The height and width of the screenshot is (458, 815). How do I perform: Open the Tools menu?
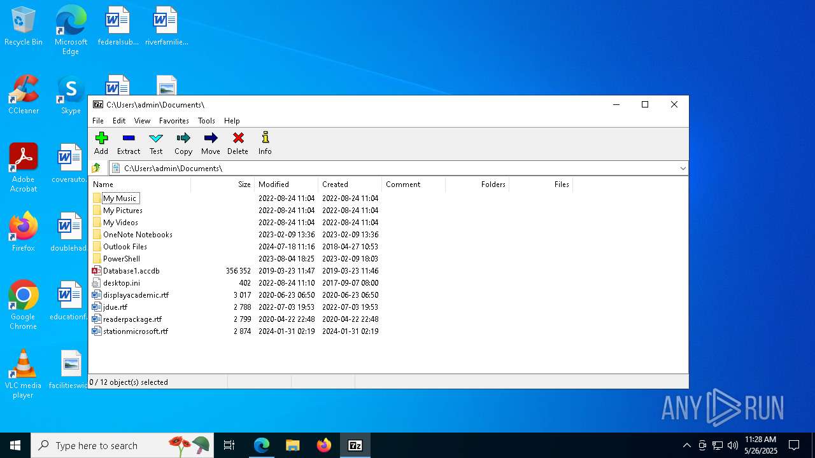[x=206, y=121]
